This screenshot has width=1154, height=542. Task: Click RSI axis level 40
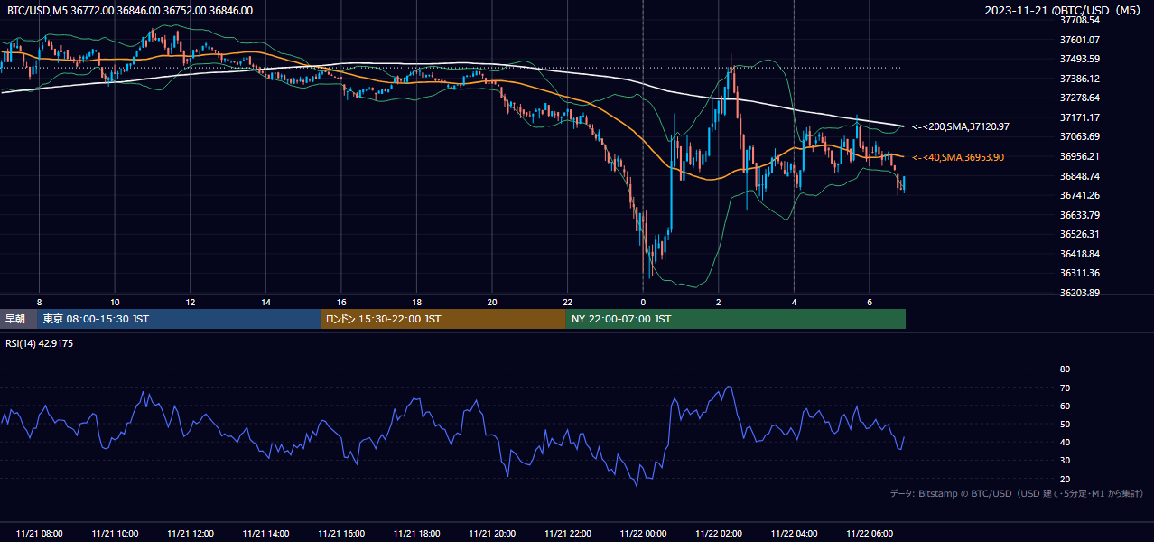coord(1065,442)
